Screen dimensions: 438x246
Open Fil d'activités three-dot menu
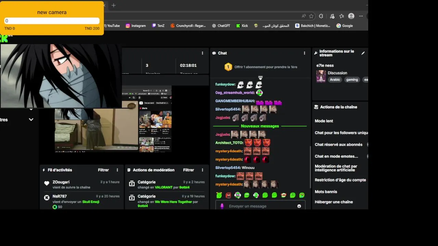coord(117,170)
